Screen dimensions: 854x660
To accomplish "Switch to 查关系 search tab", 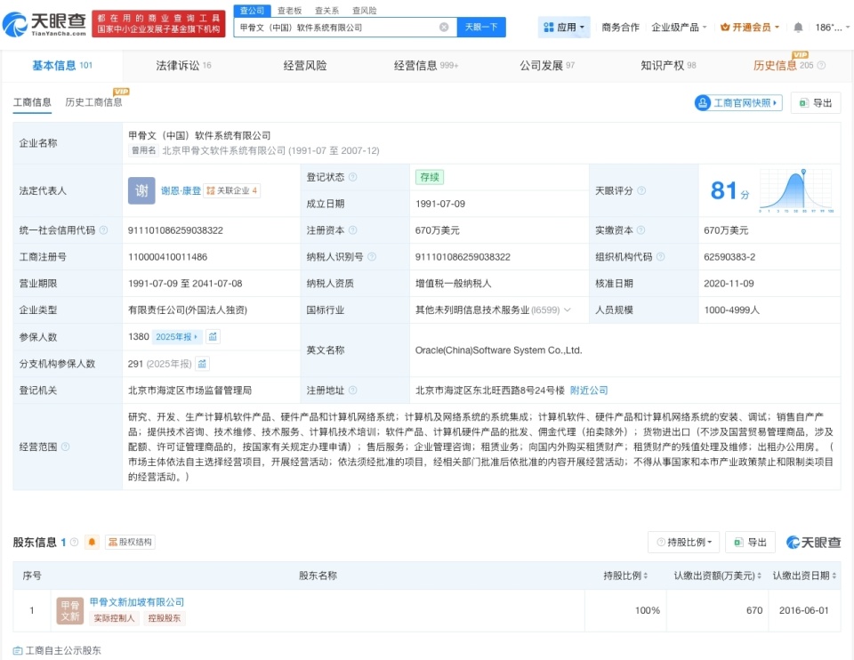I will [326, 11].
